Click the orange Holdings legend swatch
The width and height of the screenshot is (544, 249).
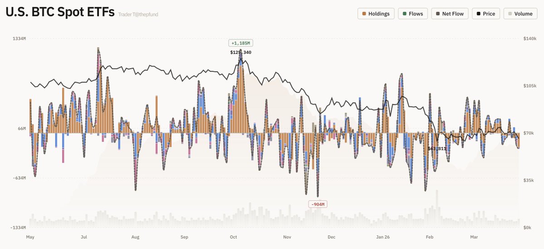(364, 14)
